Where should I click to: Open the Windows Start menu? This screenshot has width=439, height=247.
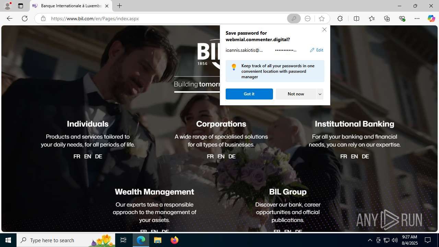8,240
